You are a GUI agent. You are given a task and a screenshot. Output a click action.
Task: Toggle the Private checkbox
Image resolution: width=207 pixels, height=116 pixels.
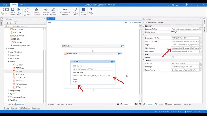(172, 57)
